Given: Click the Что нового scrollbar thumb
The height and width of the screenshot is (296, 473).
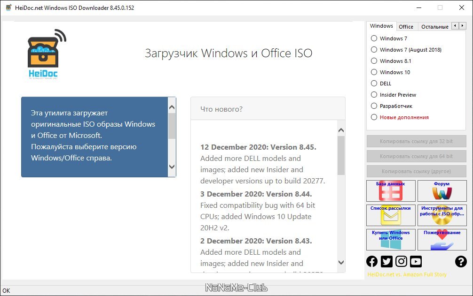Looking at the screenshot, I should pyautogui.click(x=341, y=155).
